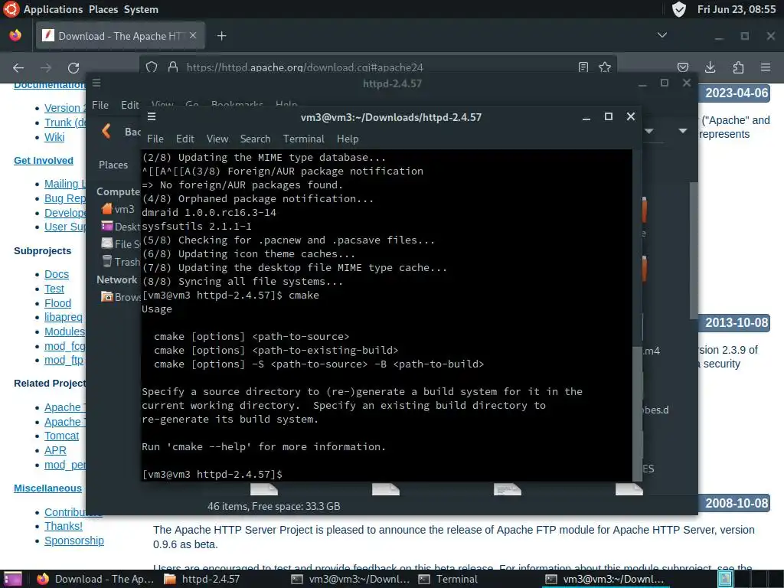Open the file manager File menu
Image resolution: width=784 pixels, height=588 pixels.
[x=100, y=105]
